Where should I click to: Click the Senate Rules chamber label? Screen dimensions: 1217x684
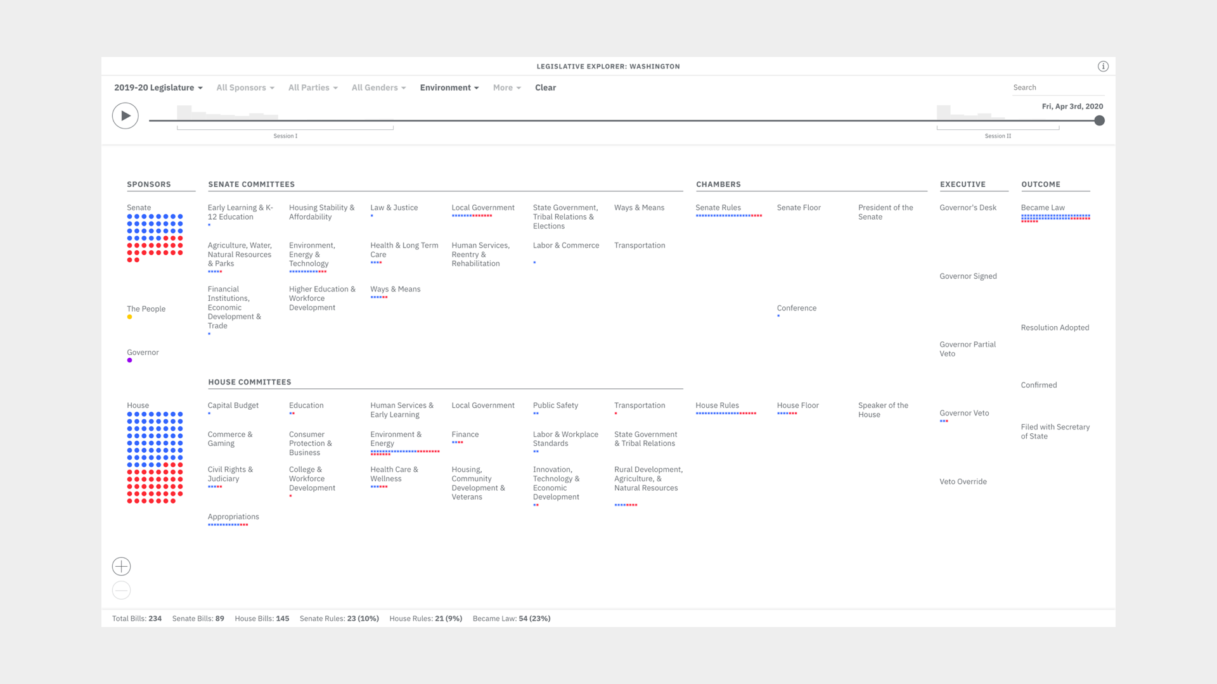point(718,208)
